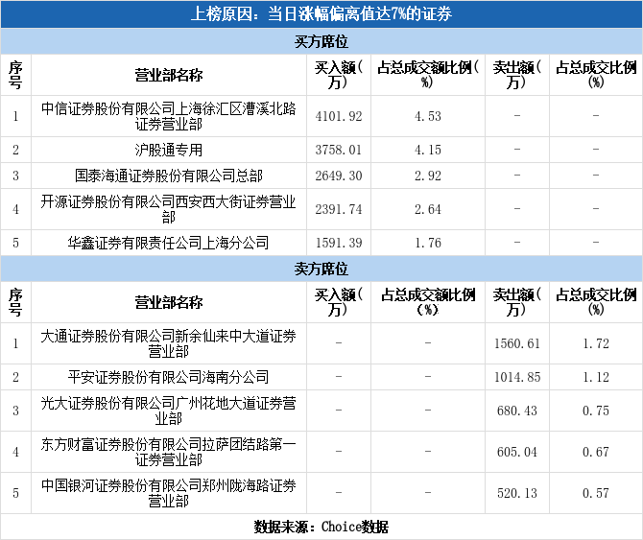
Task: Select 东方财富证券股份有限公司拉萨团结路第一证券营业部
Action: click(169, 452)
